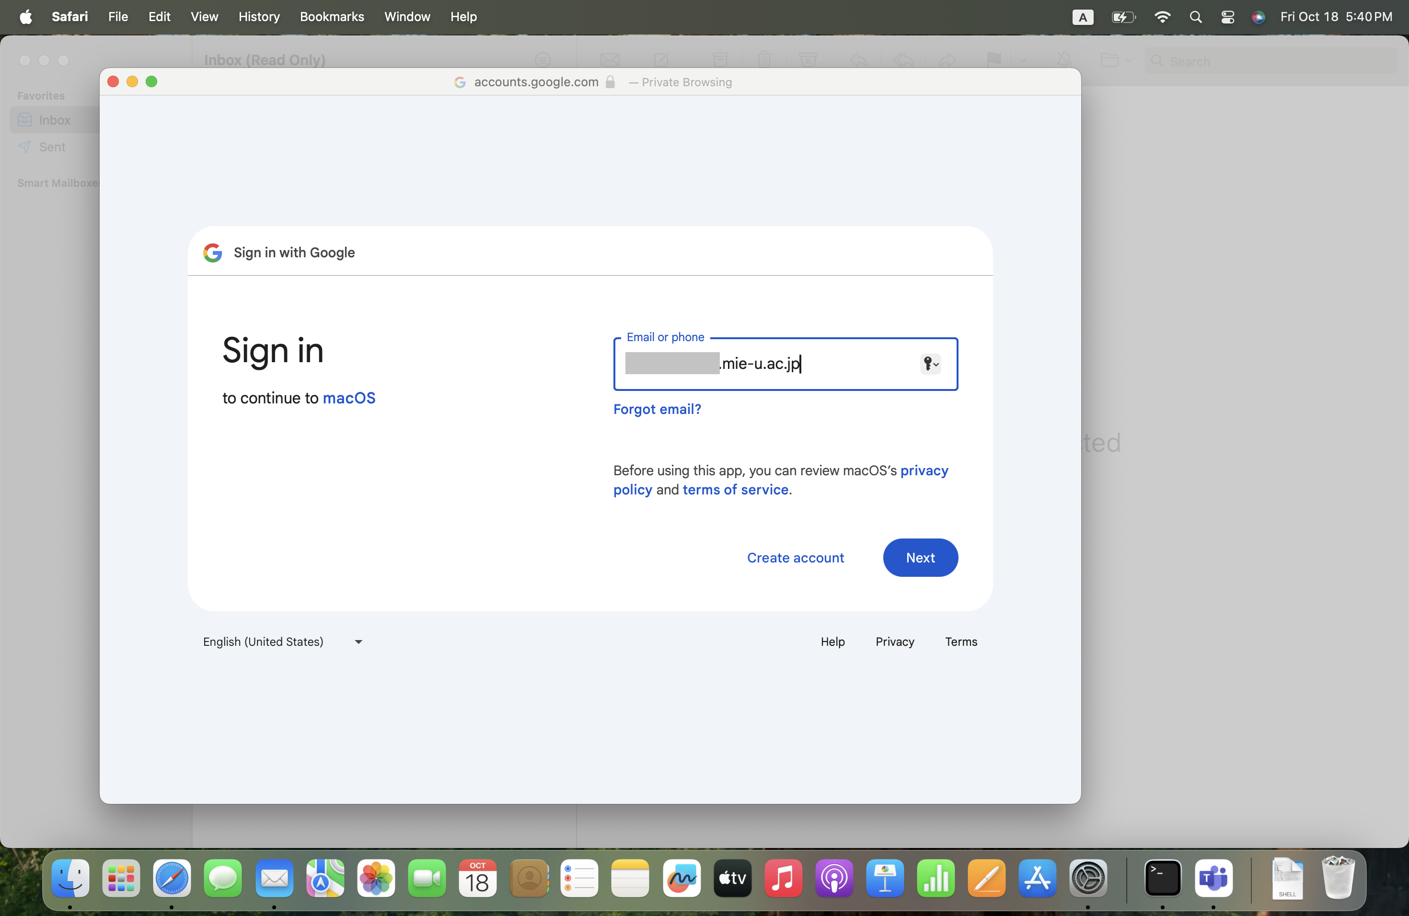Select Sent in the Mail window sidebar
The height and width of the screenshot is (916, 1409).
[52, 147]
